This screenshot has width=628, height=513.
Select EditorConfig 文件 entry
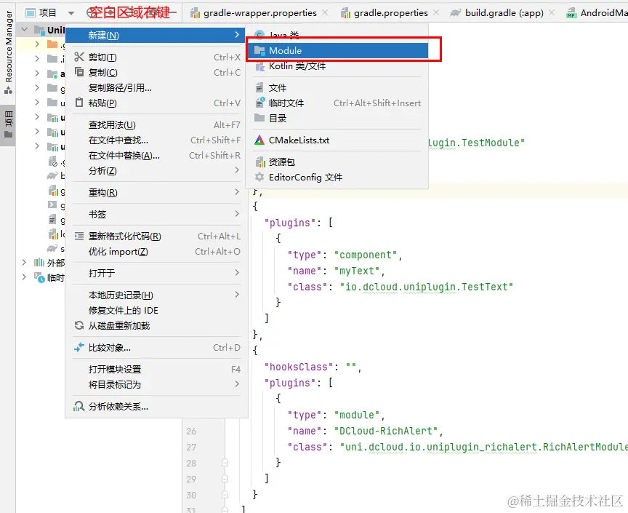point(337,178)
